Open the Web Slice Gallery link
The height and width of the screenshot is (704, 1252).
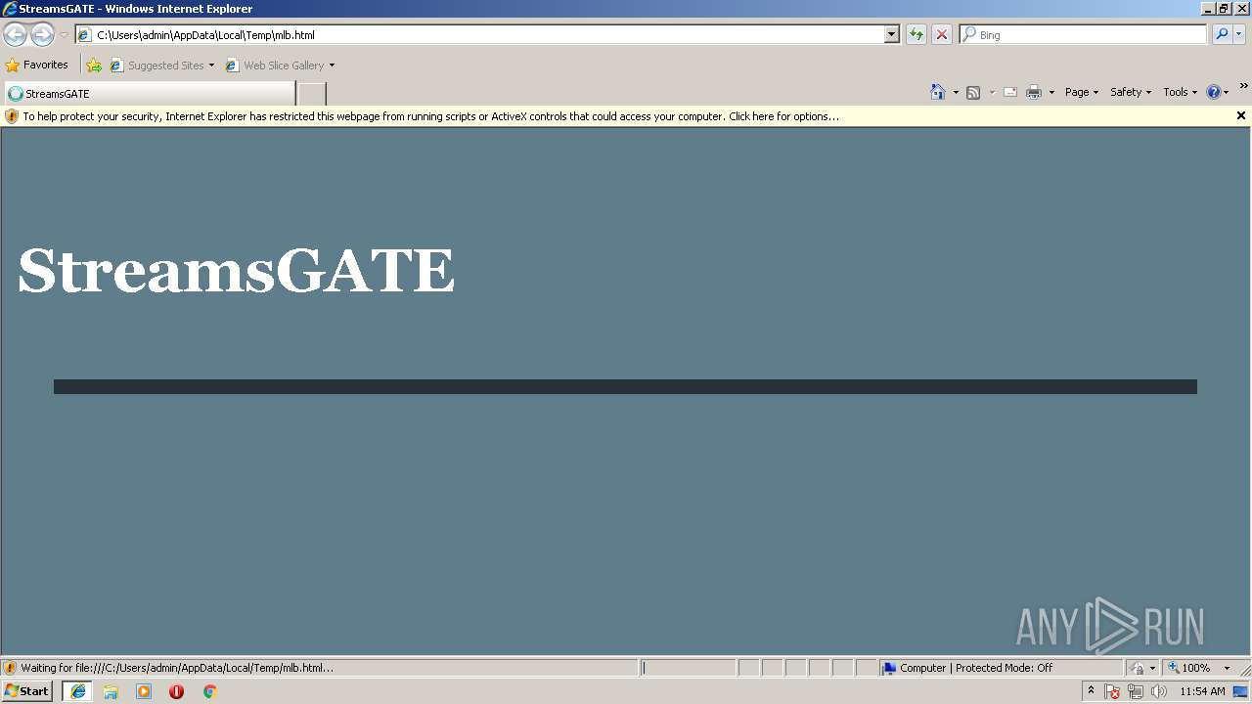coord(280,66)
